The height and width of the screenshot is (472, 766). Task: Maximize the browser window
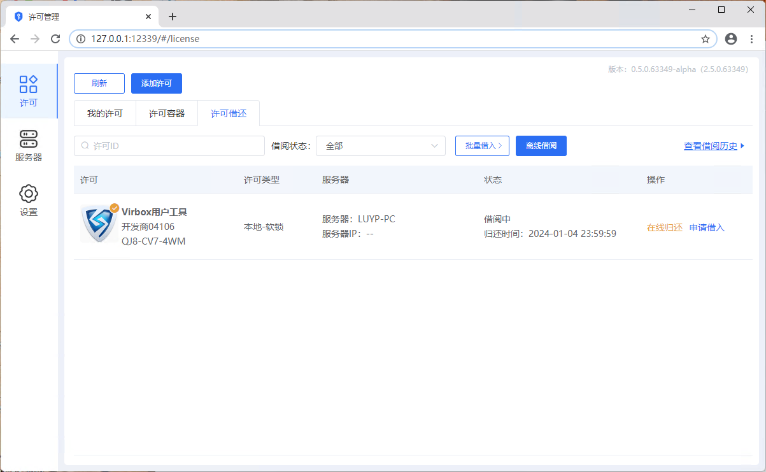pos(721,10)
